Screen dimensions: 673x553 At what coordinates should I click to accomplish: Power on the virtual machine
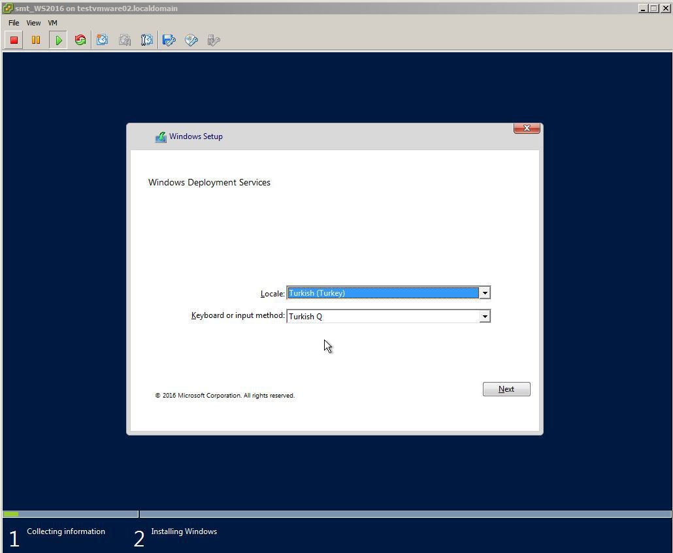(x=58, y=40)
